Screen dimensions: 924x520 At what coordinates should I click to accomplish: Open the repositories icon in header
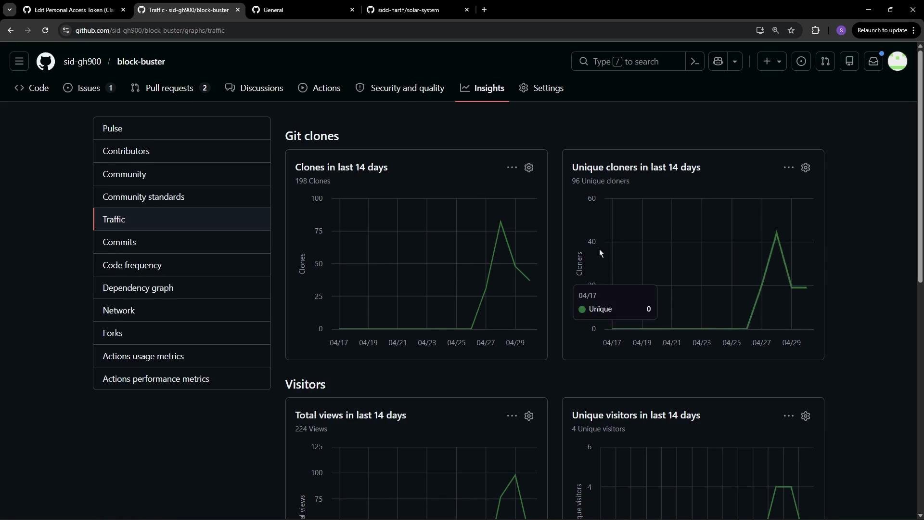849,62
